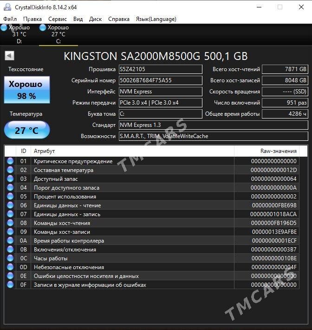This screenshot has width=312, height=330.
Task: Select raw value 0000000000012D
Action: tap(273, 170)
